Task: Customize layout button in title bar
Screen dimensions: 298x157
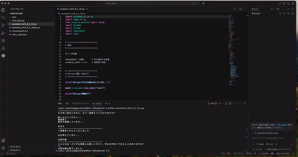Action: (x=280, y=3)
